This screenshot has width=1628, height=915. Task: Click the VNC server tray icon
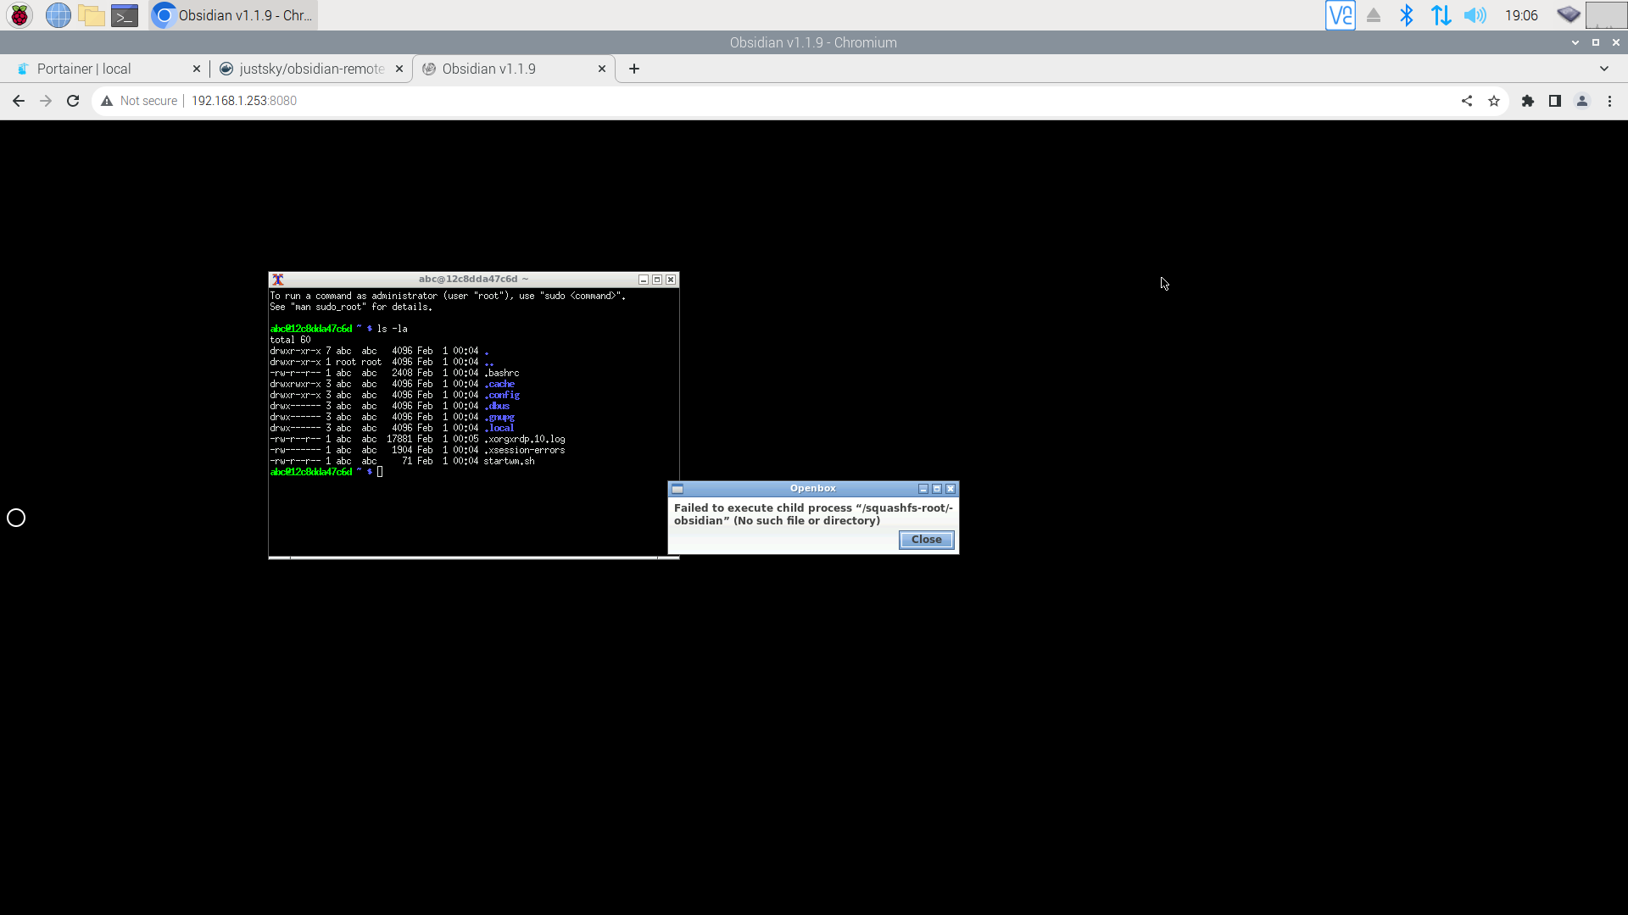pos(1340,15)
